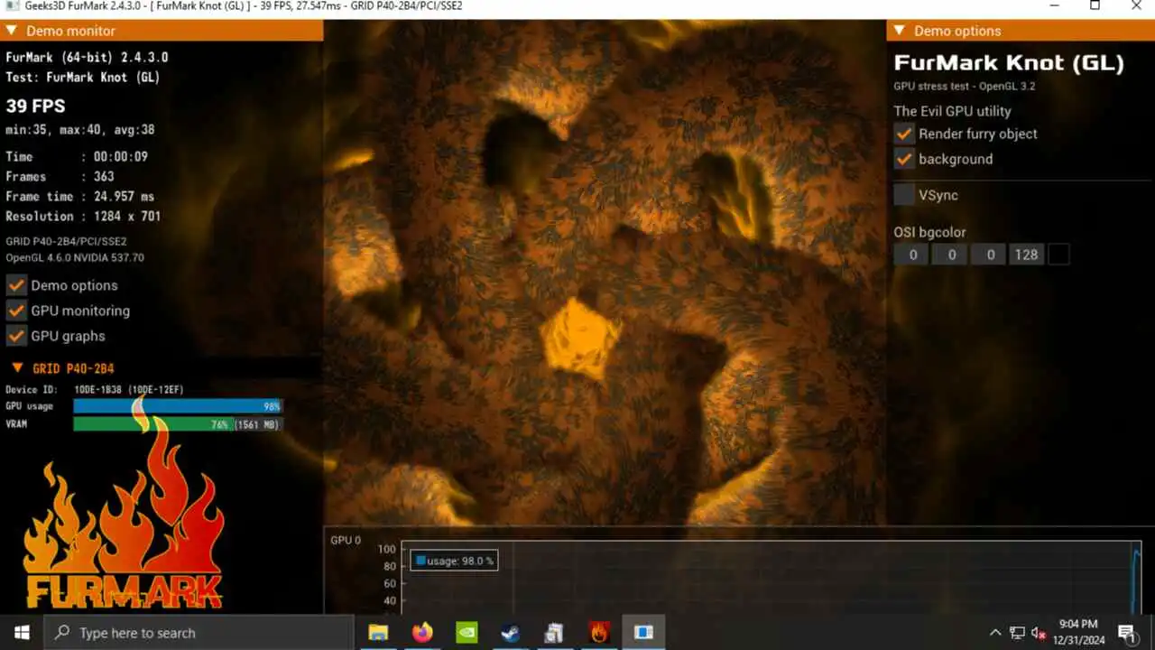Open the 9:04 PM clock calendar
The height and width of the screenshot is (650, 1155).
tap(1078, 632)
